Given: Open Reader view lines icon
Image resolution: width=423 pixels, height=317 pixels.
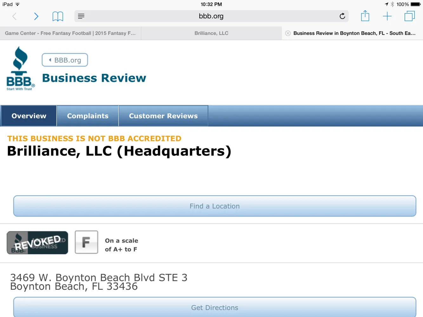Looking at the screenshot, I should click(81, 16).
